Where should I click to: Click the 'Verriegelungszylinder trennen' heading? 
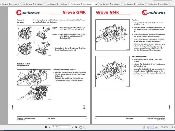[64, 70]
